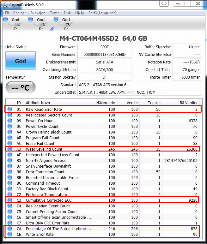The image size is (207, 244).
Task: Click the CrystalDiskInfo title bar icon
Action: pyautogui.click(x=5, y=5)
